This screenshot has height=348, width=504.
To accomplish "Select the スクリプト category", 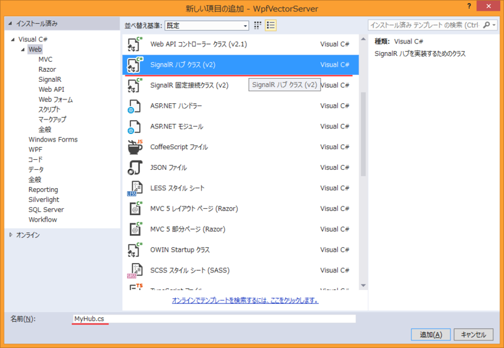I will 49,109.
